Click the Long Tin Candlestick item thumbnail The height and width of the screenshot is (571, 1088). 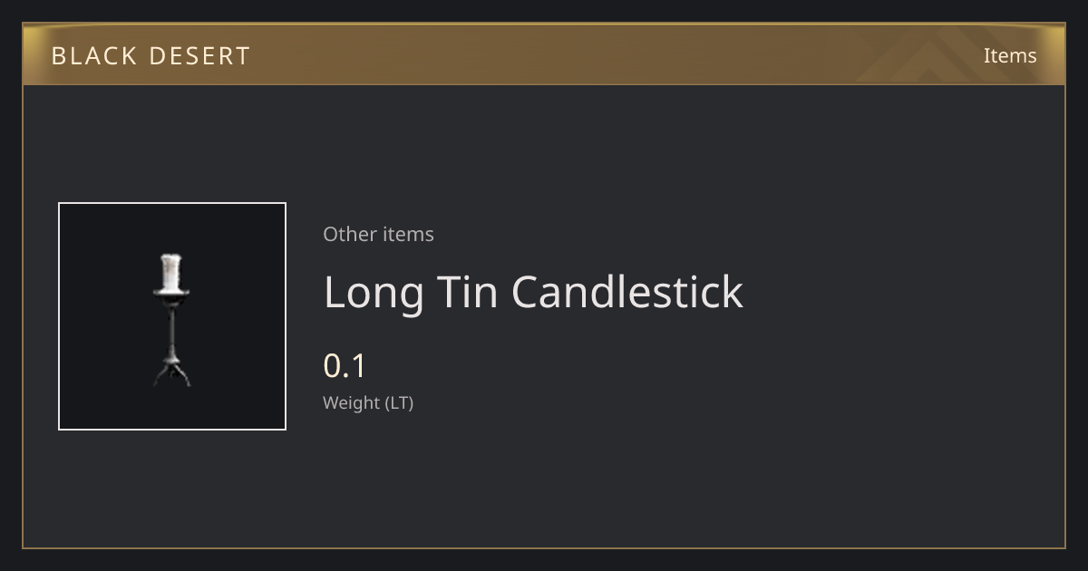(x=172, y=316)
